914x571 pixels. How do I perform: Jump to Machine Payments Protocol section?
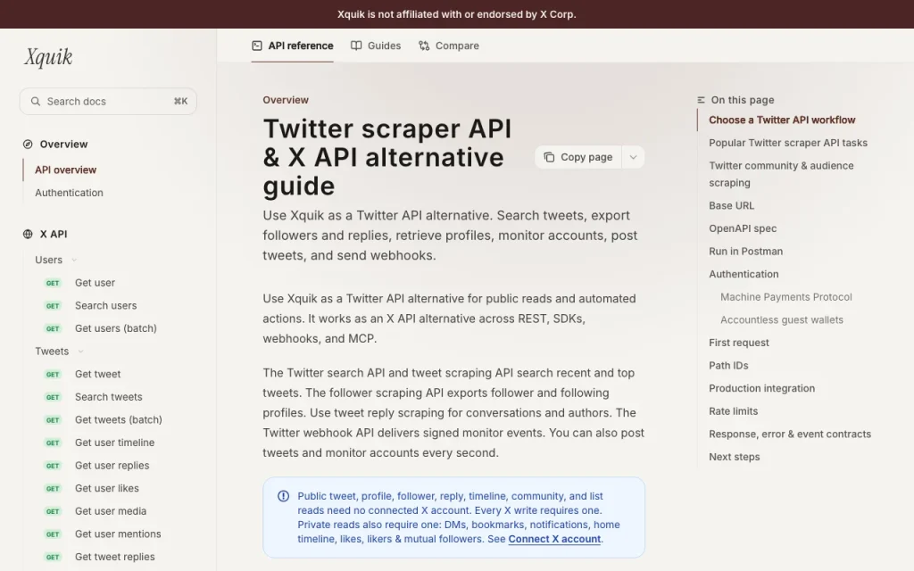point(786,297)
